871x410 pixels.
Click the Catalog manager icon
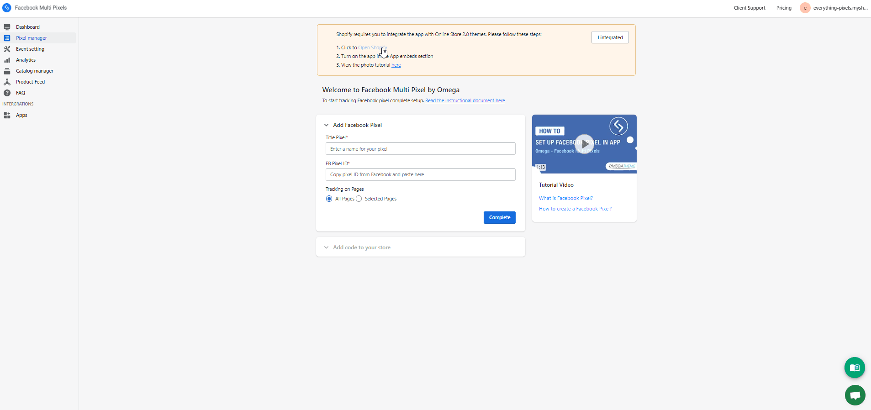[7, 71]
